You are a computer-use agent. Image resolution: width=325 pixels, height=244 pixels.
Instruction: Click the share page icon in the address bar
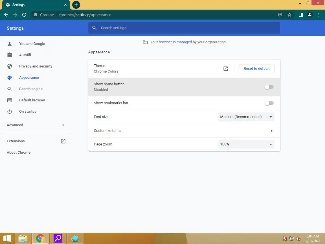click(280, 15)
